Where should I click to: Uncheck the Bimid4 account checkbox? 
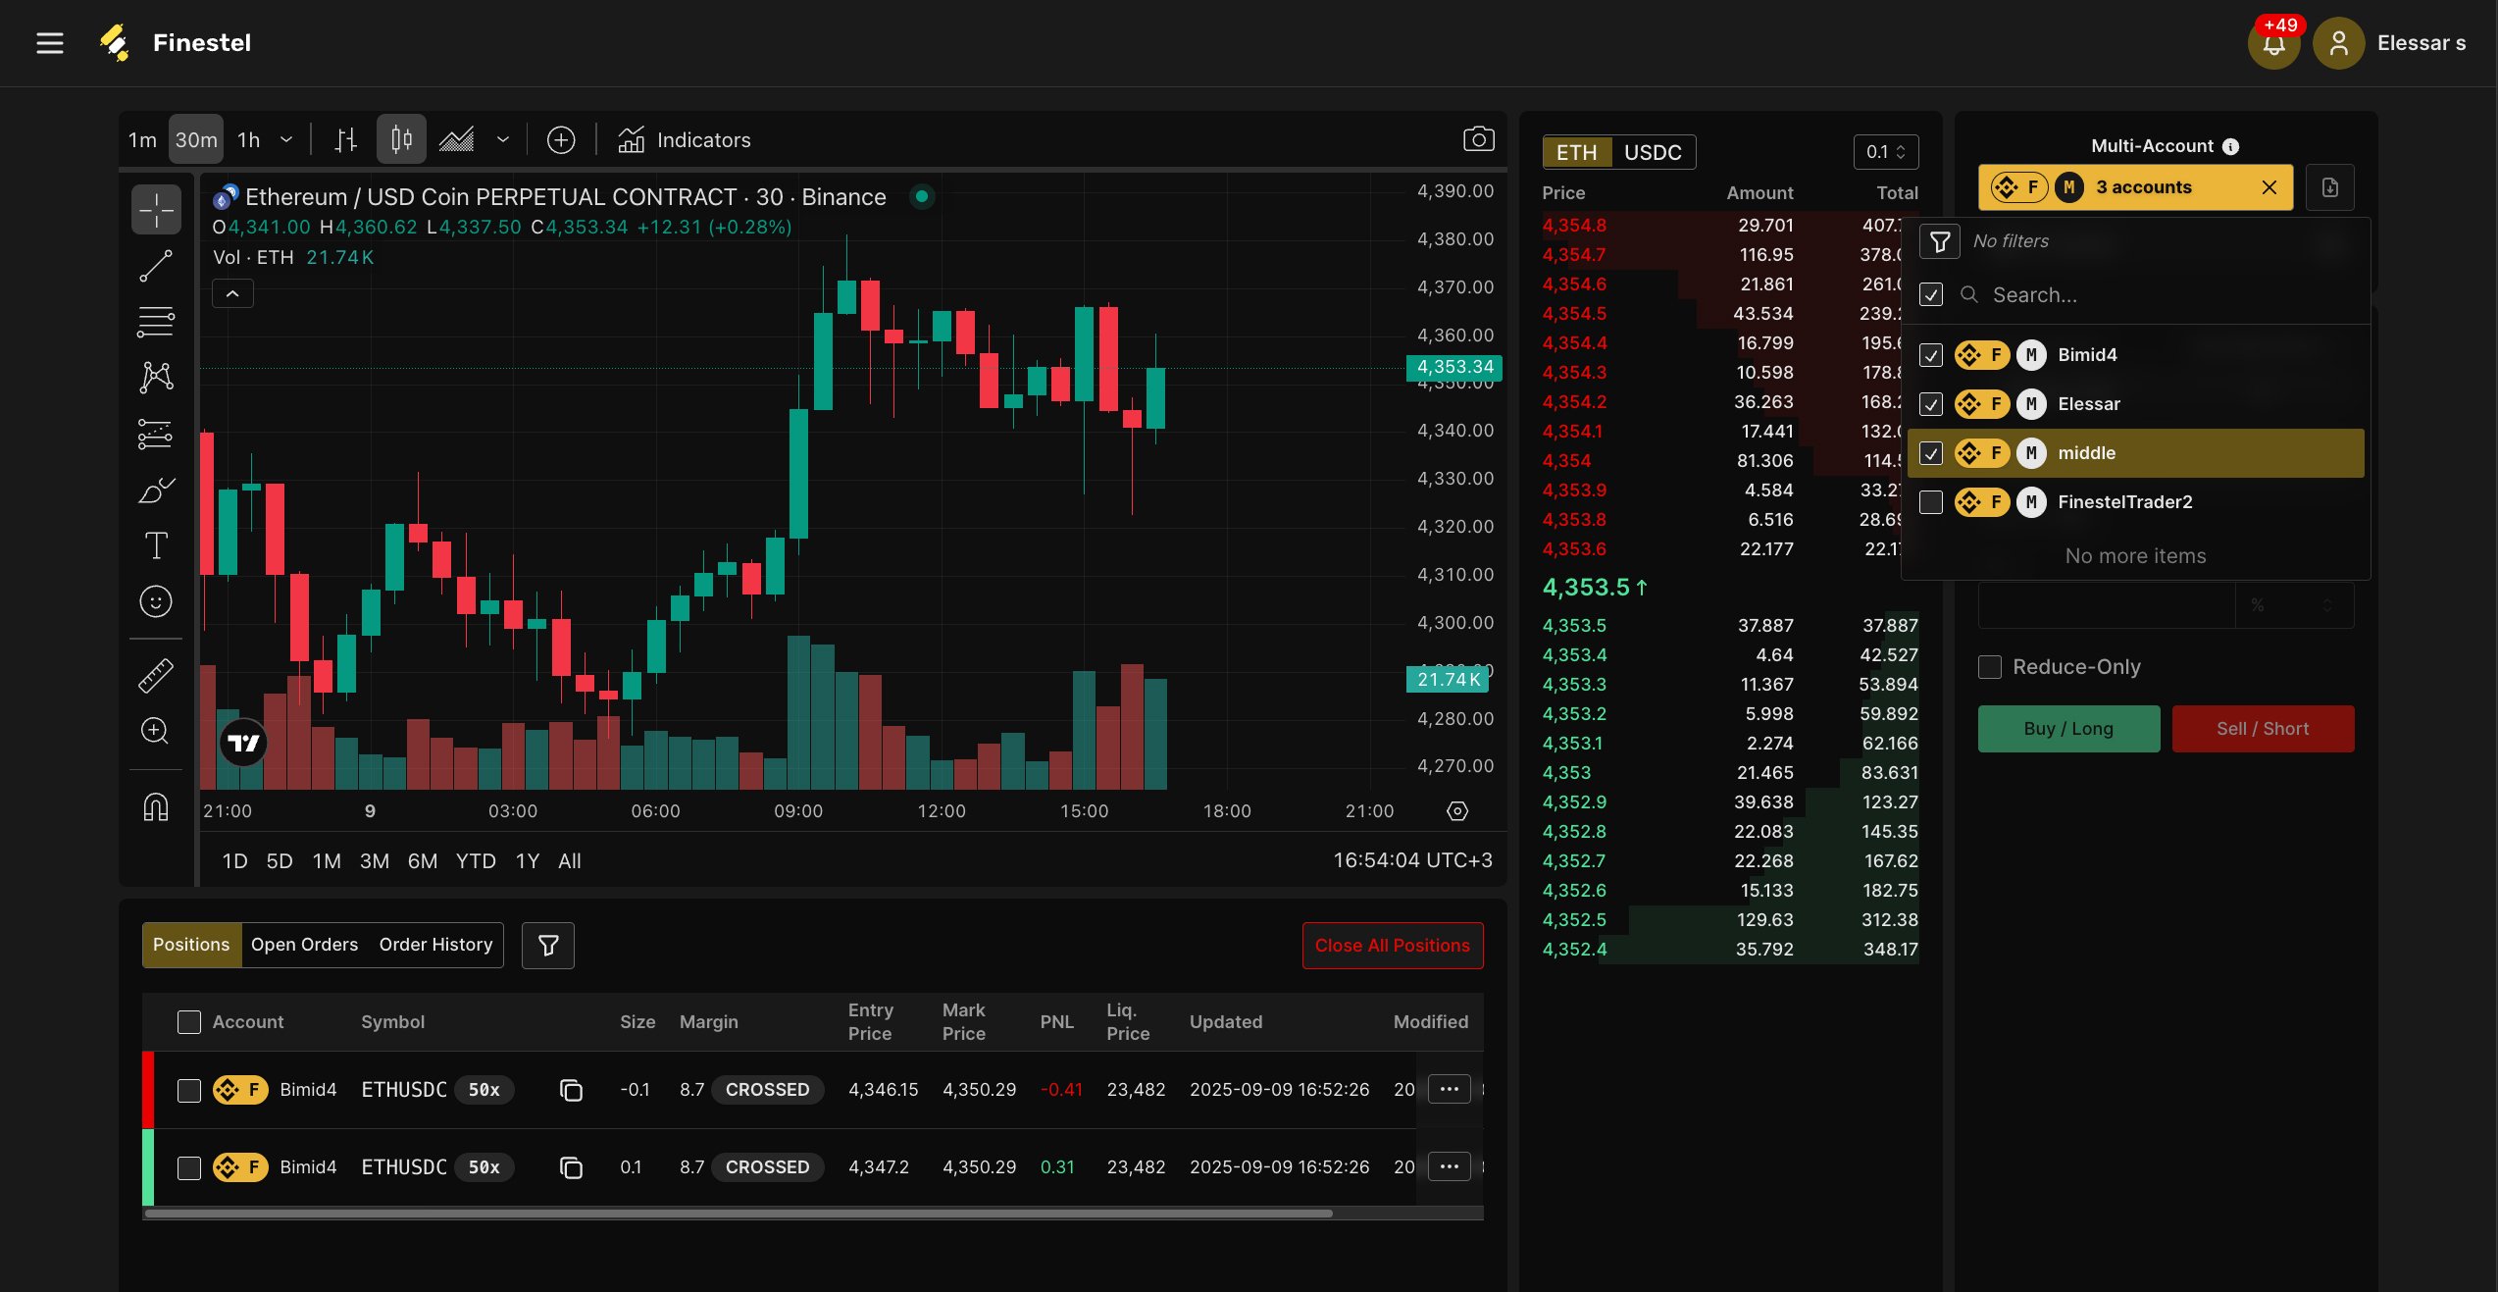coord(1931,355)
